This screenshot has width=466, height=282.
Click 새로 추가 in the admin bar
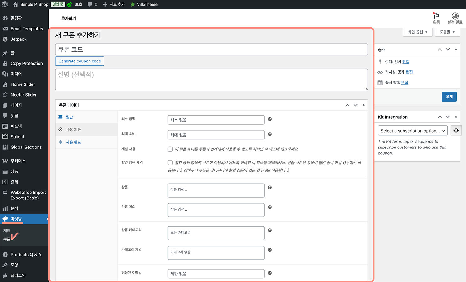point(114,4)
